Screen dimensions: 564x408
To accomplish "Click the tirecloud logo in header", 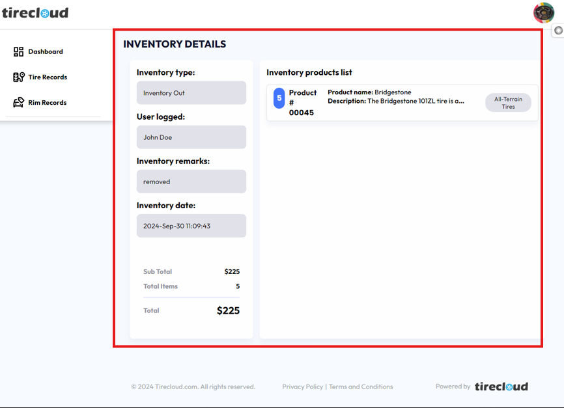I will pos(35,12).
